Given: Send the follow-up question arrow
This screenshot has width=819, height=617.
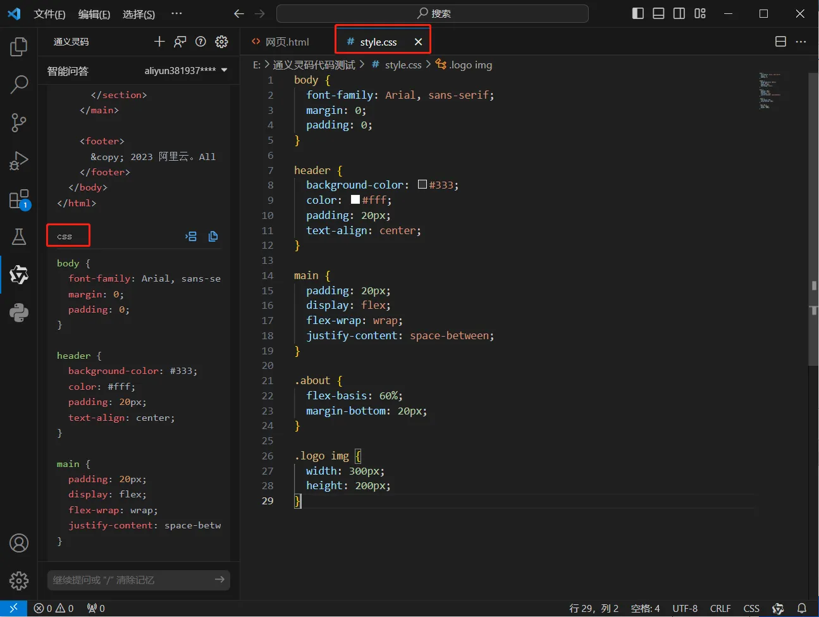Looking at the screenshot, I should [x=219, y=579].
